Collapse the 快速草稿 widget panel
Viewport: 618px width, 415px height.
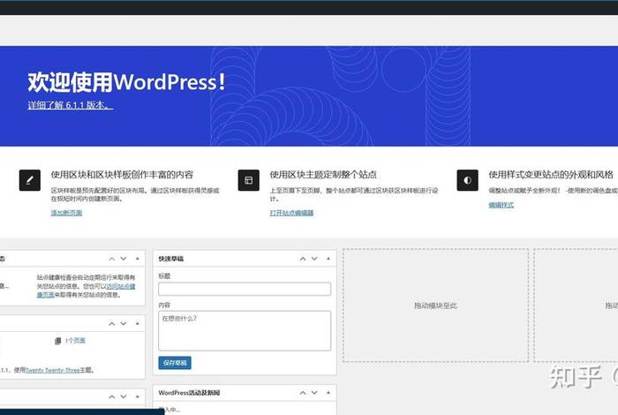(328, 259)
